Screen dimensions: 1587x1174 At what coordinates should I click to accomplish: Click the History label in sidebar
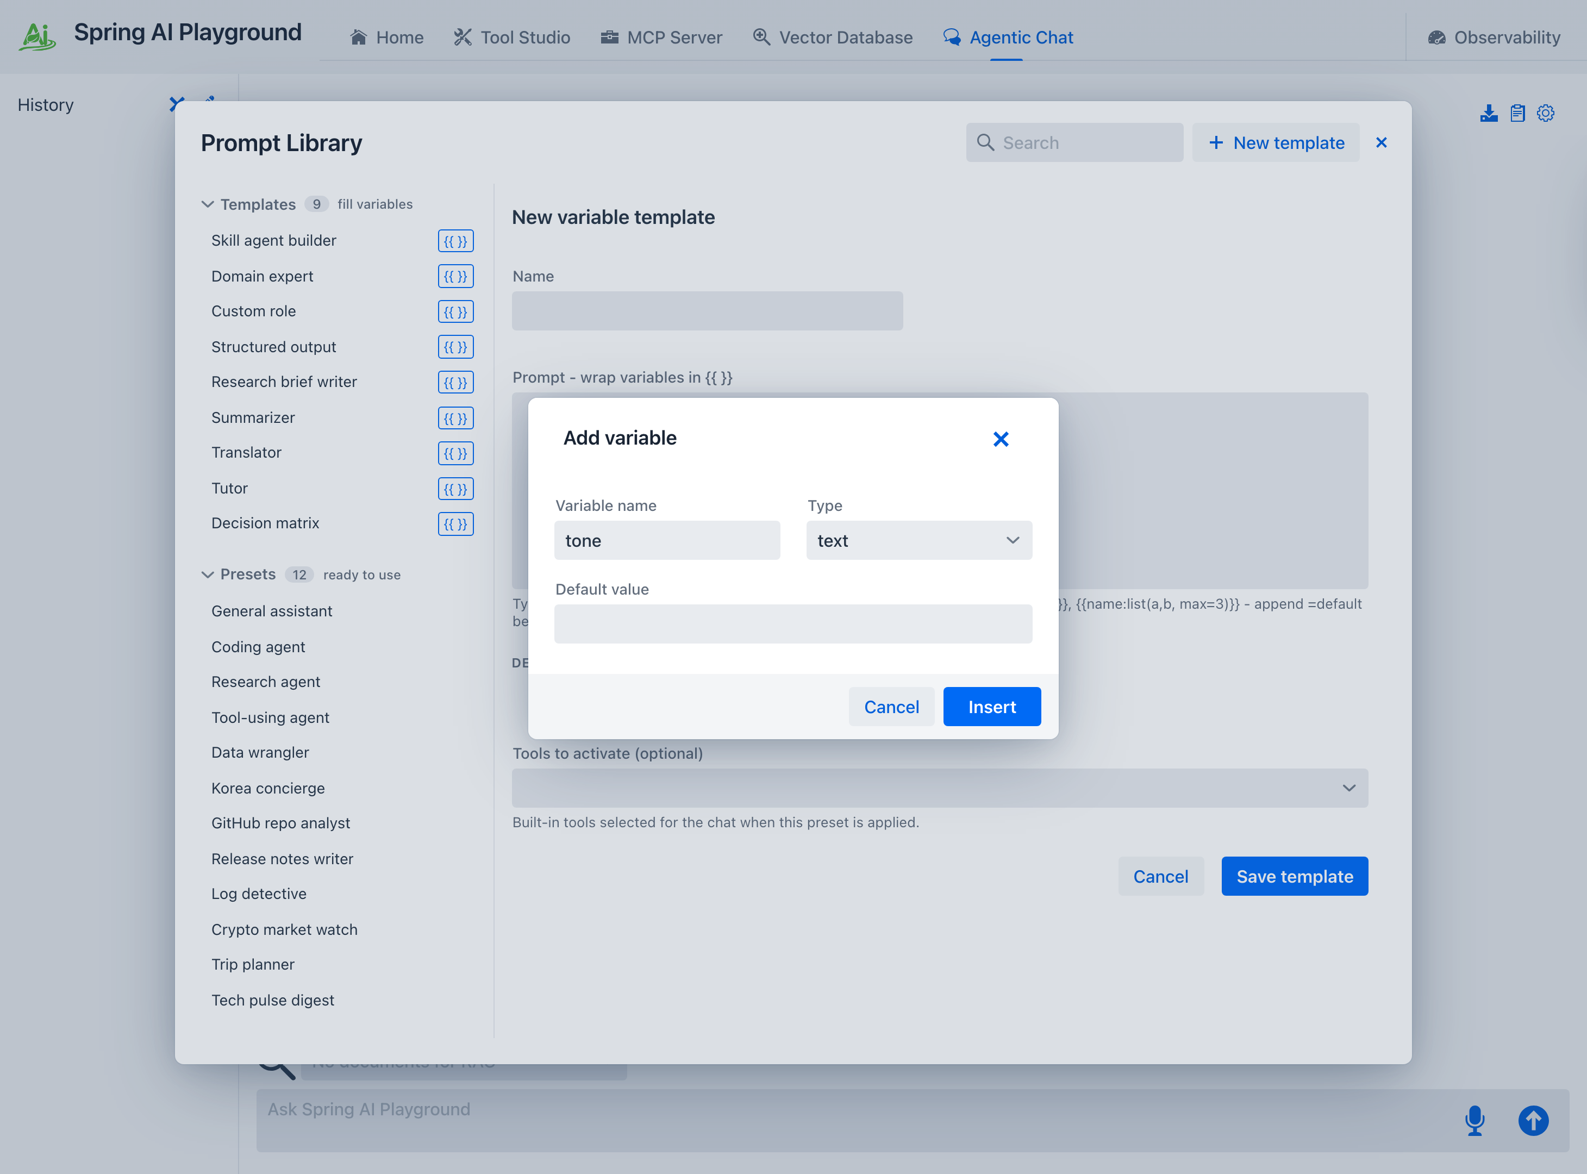(46, 104)
